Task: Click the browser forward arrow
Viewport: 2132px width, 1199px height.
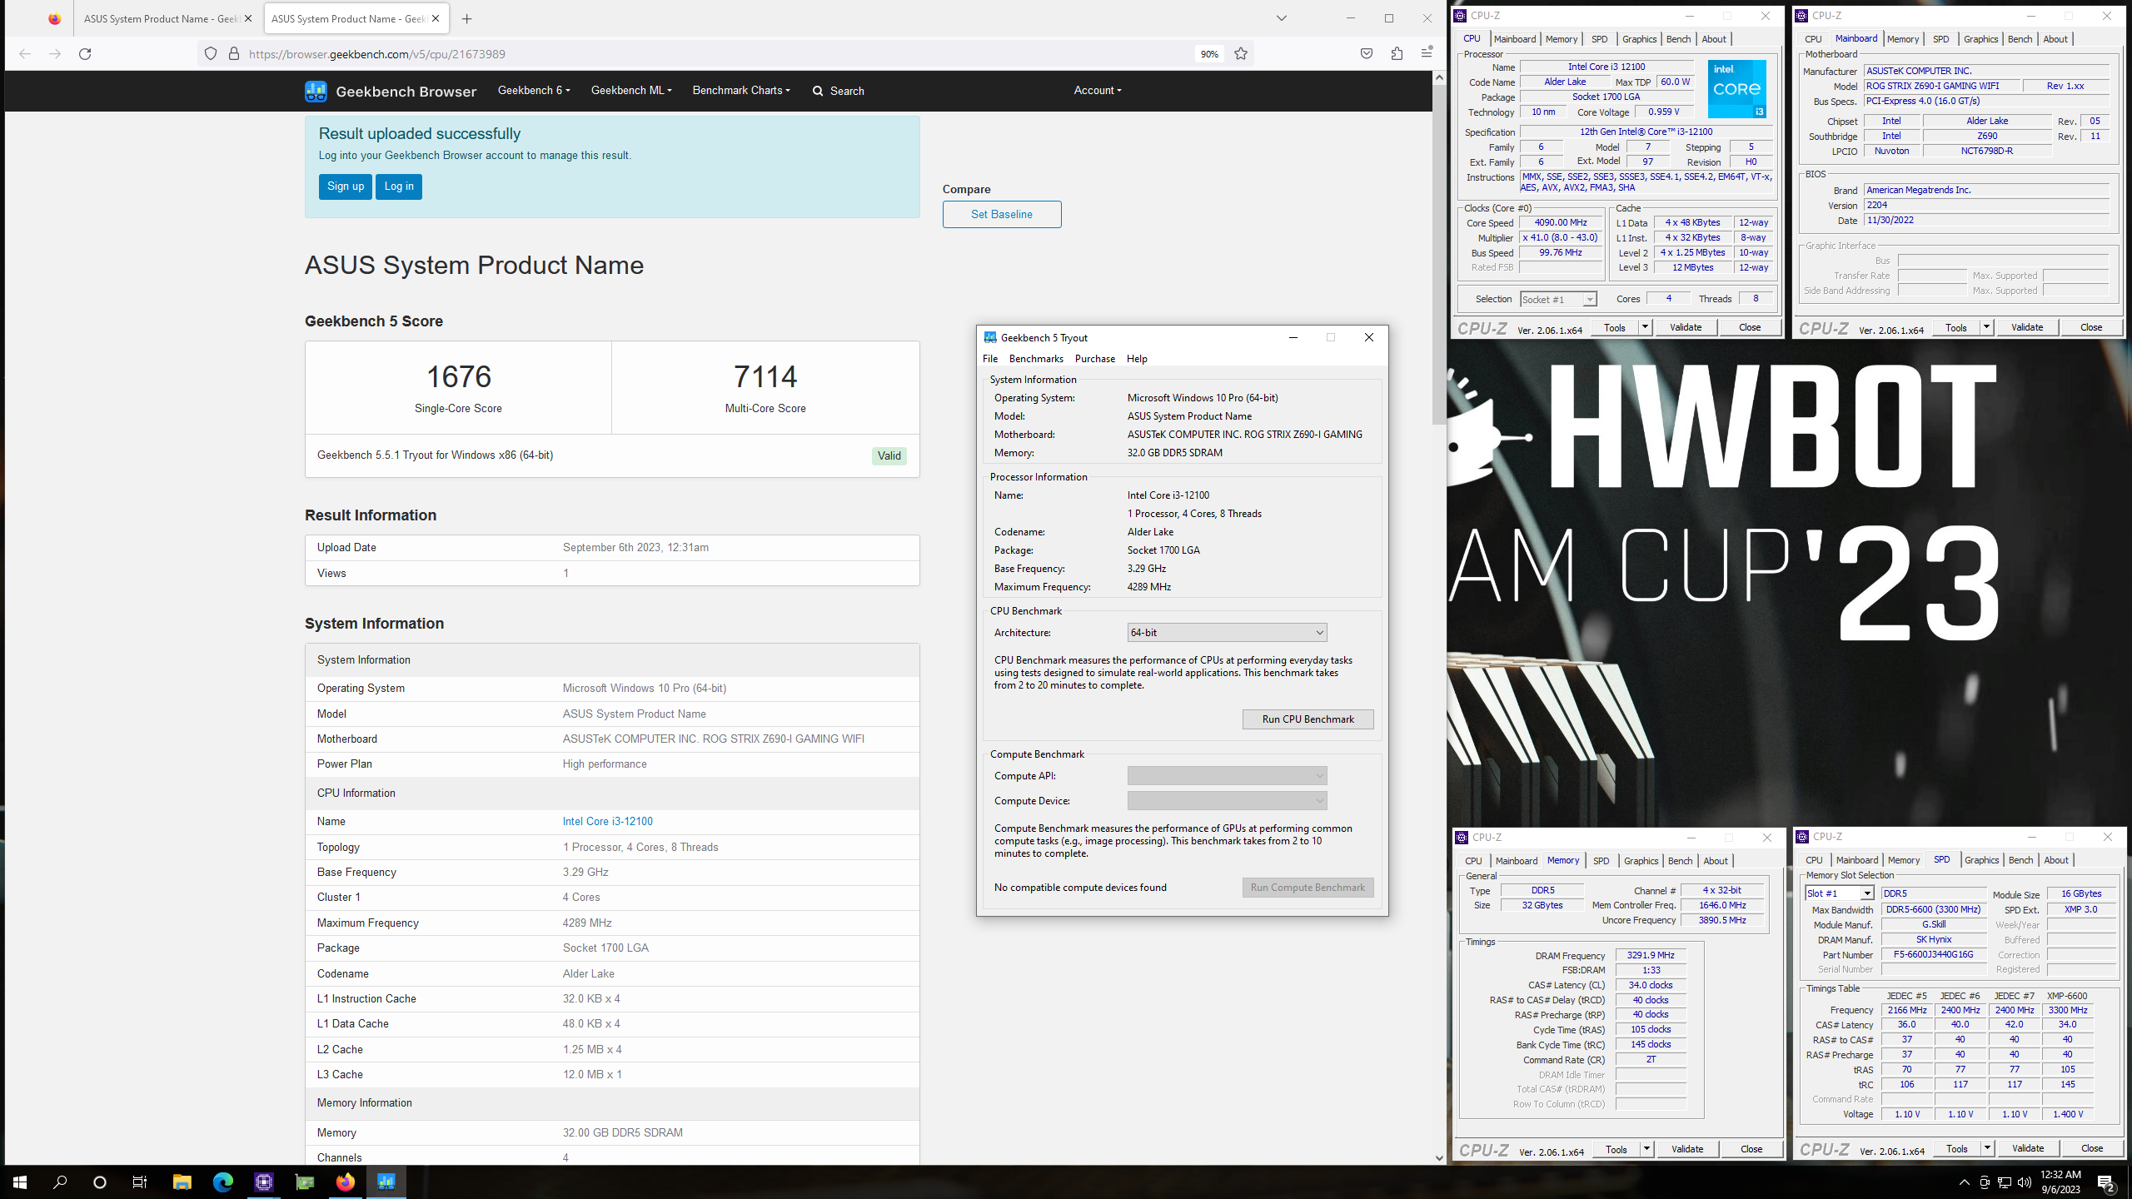Action: tap(55, 54)
